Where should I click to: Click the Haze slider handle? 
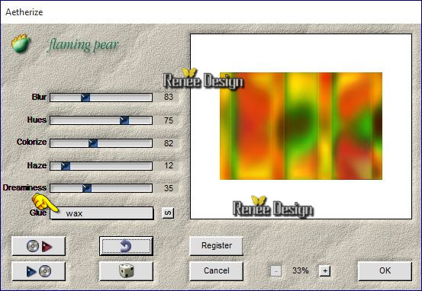coord(66,166)
